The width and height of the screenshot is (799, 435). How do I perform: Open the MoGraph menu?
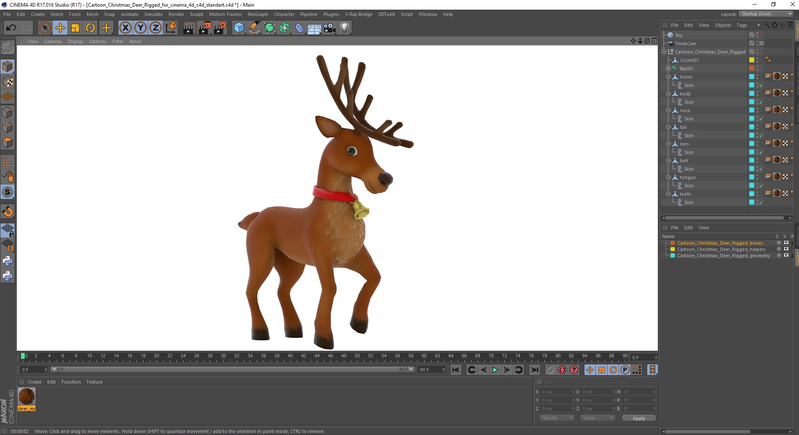[258, 14]
